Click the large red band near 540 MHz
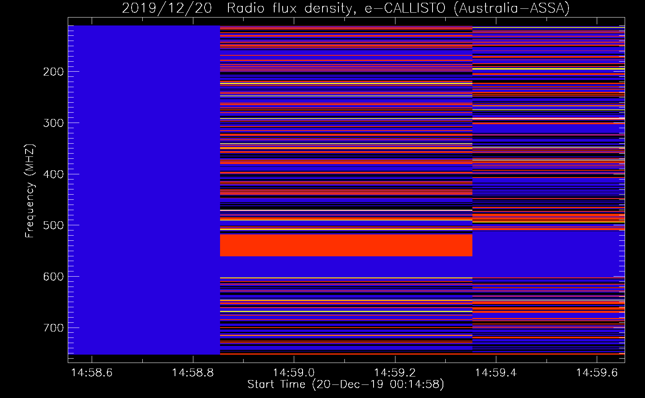Screen dimensions: 645x398 (346, 245)
